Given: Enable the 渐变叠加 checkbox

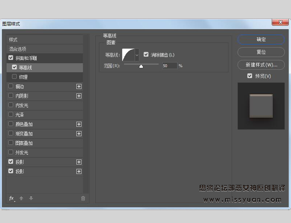Looking at the screenshot, I should pos(11,133).
